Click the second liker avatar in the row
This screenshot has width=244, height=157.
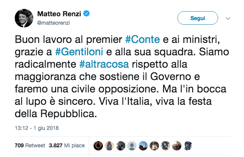click(110, 145)
